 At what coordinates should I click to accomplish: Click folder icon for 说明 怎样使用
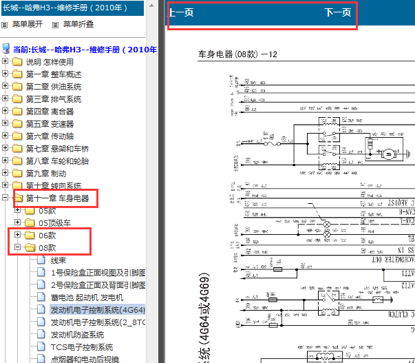[x=17, y=62]
